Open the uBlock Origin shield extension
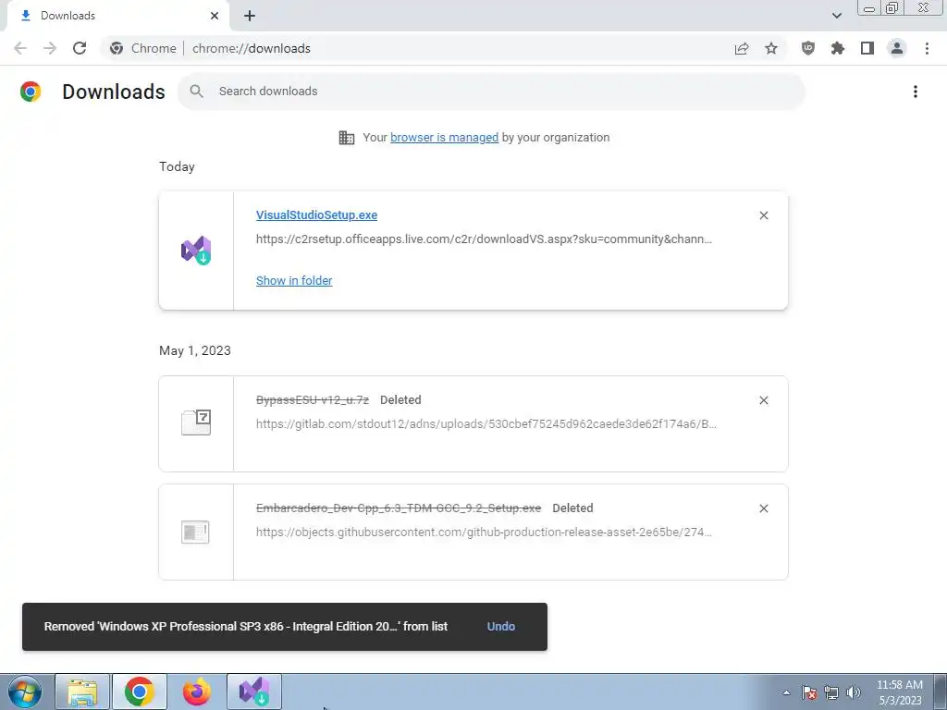Image resolution: width=947 pixels, height=710 pixels. [x=807, y=48]
